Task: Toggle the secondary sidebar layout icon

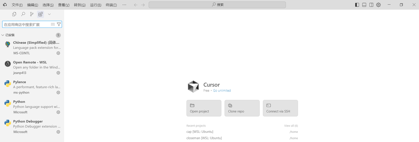Action: [x=371, y=5]
